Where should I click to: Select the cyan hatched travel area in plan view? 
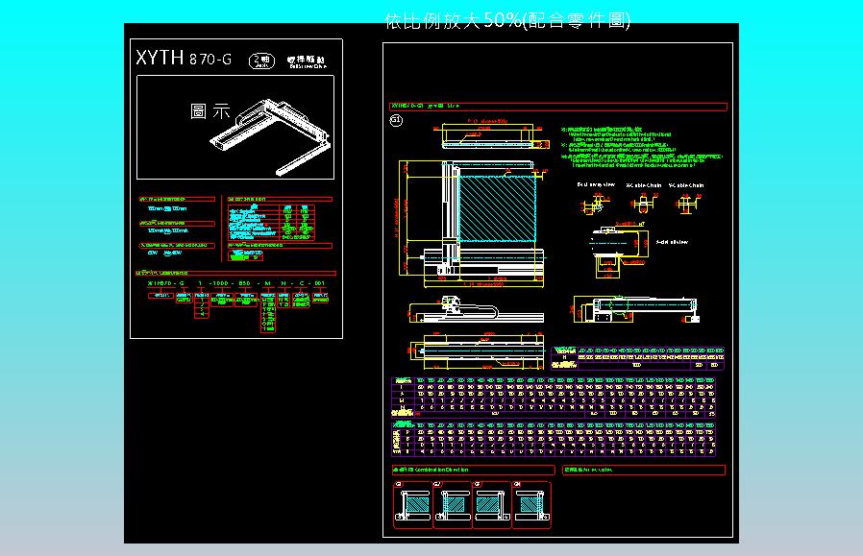(x=498, y=207)
